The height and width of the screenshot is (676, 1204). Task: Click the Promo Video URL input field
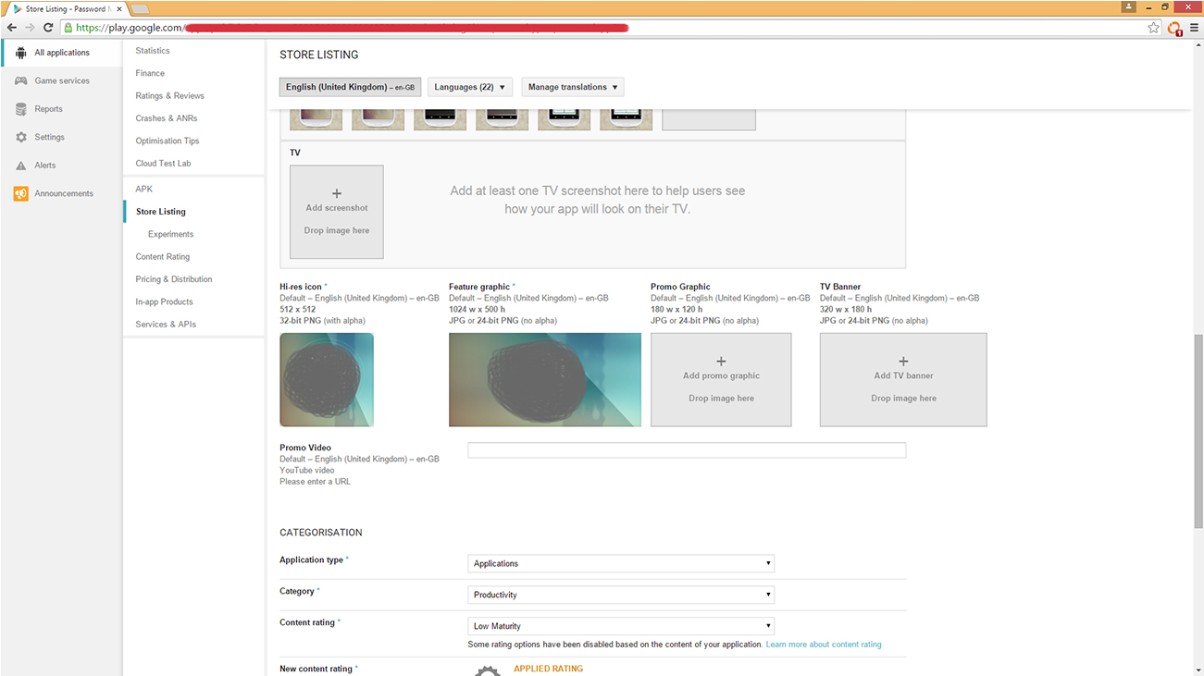tap(687, 450)
